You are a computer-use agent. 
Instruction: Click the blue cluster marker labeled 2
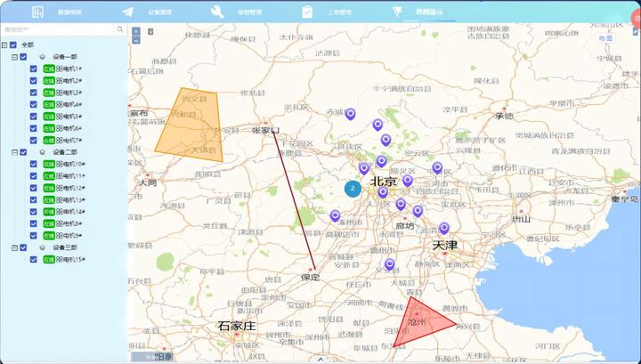[353, 189]
